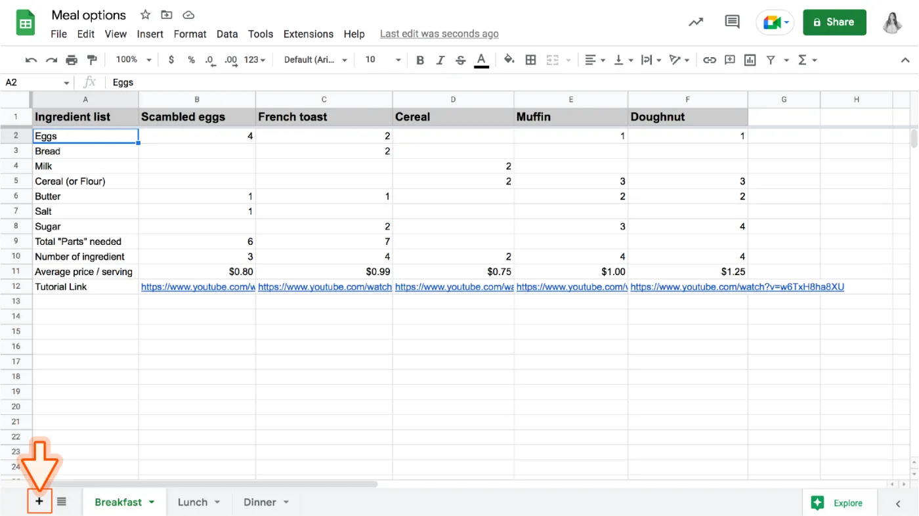Toggle italic formatting
Image resolution: width=919 pixels, height=516 pixels.
coord(440,60)
